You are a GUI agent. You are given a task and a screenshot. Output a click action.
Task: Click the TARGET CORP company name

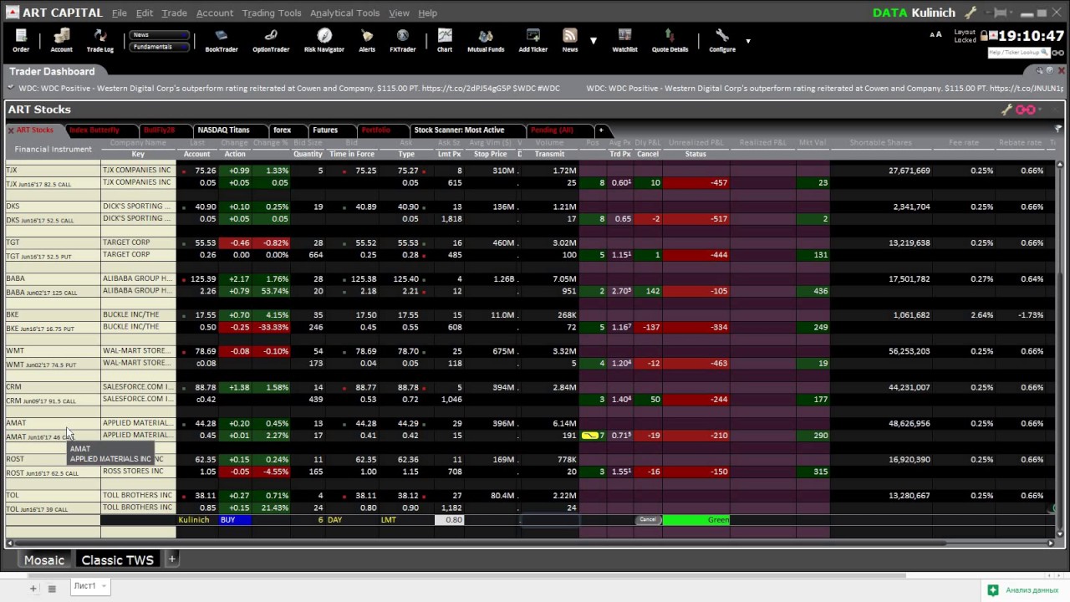click(x=126, y=242)
